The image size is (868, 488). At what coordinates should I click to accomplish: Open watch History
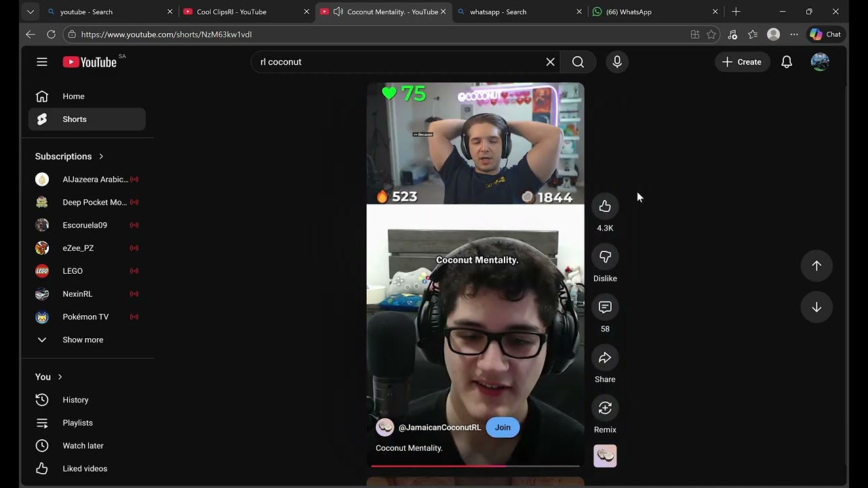point(87,400)
